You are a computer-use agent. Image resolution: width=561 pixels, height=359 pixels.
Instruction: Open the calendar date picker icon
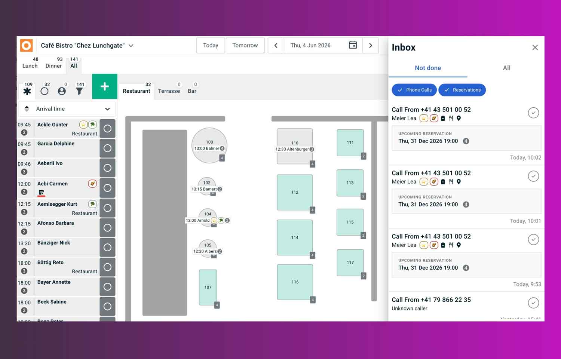[x=353, y=45]
